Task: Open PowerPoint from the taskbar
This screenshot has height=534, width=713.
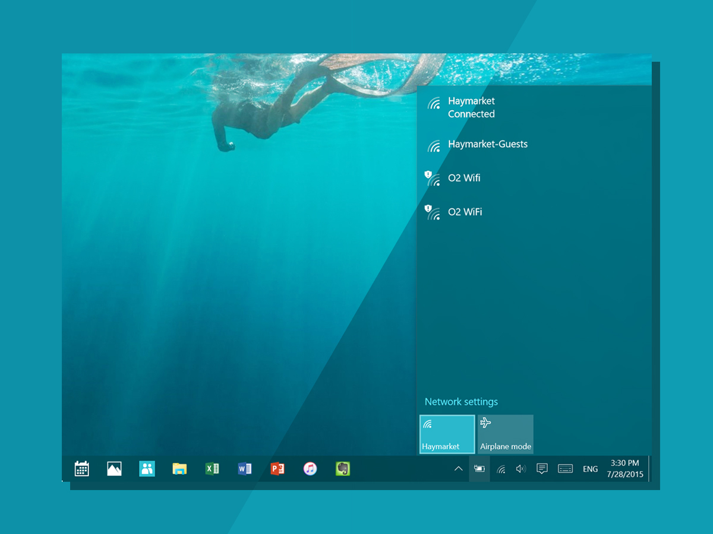Action: [x=277, y=469]
